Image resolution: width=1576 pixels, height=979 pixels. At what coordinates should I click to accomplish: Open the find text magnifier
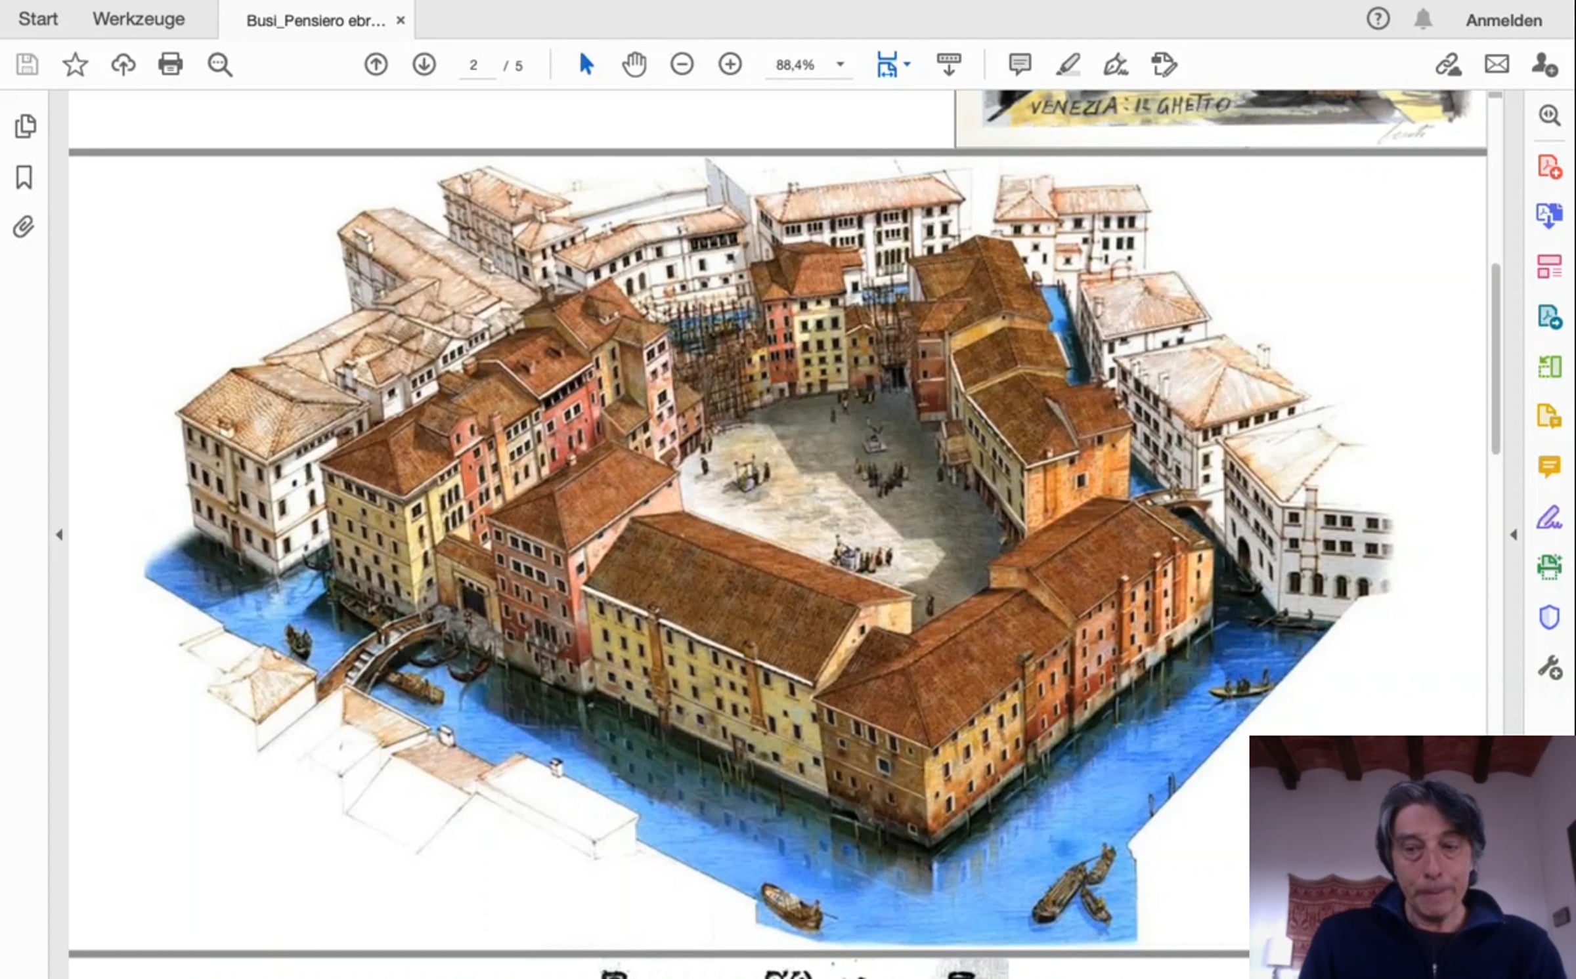click(x=219, y=65)
